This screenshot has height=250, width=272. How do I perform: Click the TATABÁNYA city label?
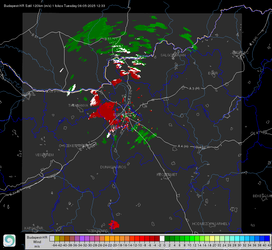point(78,105)
